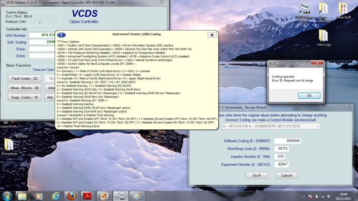
Task: Switch to the VCDS x64 taskbar button
Action: click(121, 196)
